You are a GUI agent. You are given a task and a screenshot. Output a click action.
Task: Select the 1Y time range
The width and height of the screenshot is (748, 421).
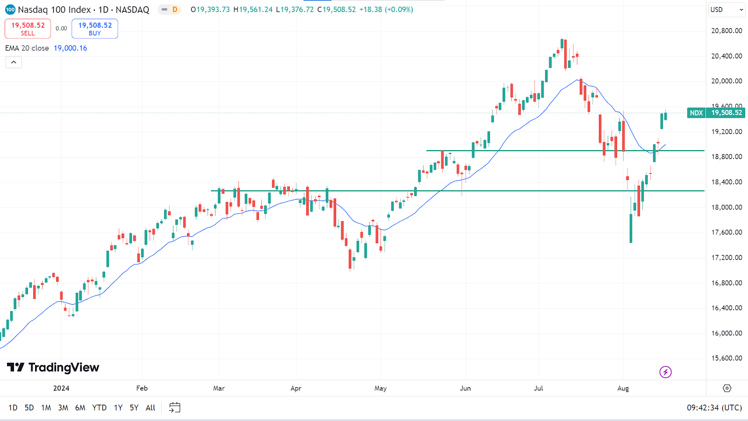[x=118, y=408]
